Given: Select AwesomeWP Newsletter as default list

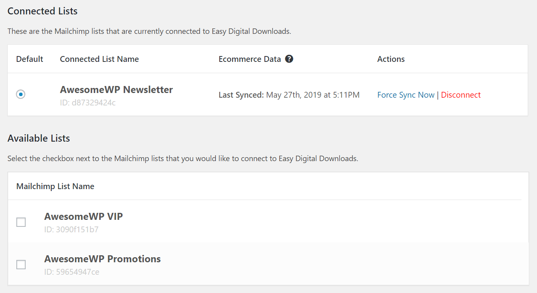Looking at the screenshot, I should pos(21,95).
